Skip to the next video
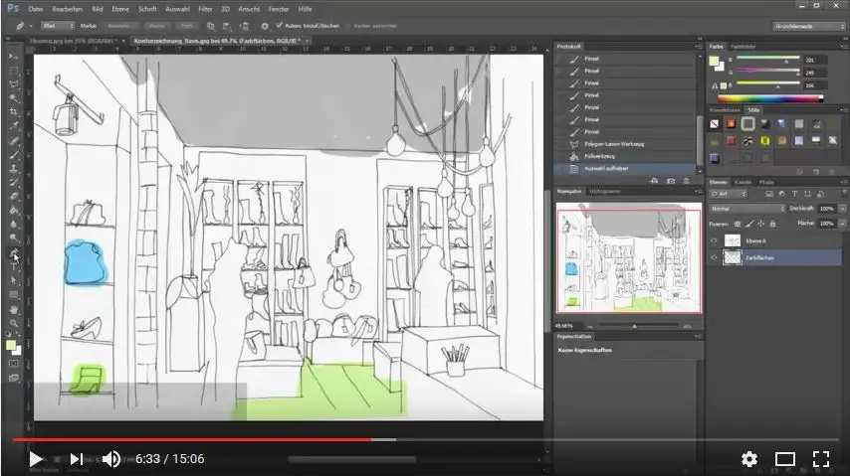This screenshot has width=850, height=476. click(77, 459)
